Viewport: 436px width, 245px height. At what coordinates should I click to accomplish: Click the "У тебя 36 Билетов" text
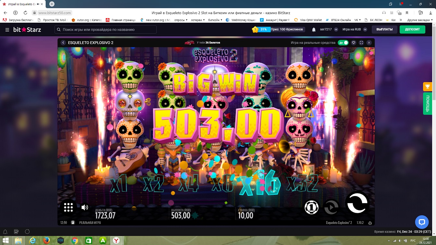pos(208,43)
